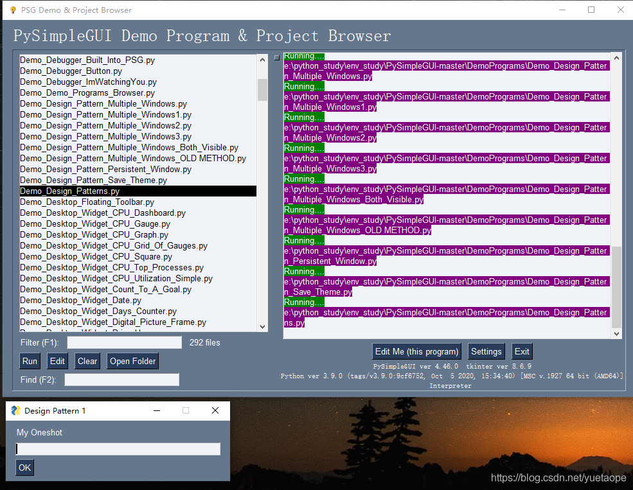Select Demo_Desktop_Widget_CPU_Top_Processes.py
This screenshot has height=490, width=633.
(x=138, y=267)
